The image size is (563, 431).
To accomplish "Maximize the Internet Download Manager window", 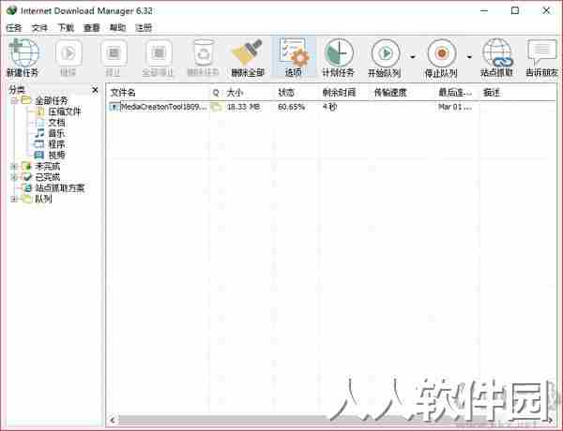I will click(515, 10).
